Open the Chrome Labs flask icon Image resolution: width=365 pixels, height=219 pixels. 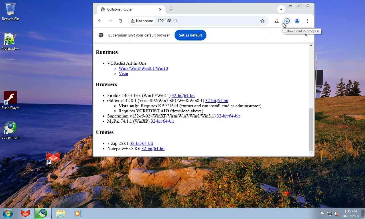point(276,21)
